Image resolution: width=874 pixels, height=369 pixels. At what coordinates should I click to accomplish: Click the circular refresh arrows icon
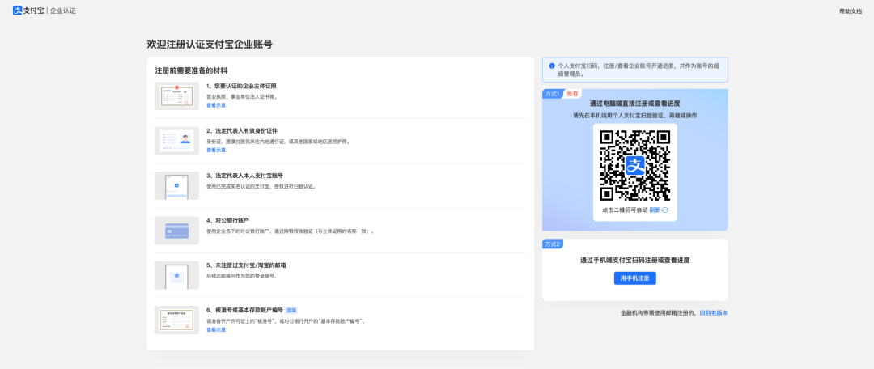tap(665, 210)
